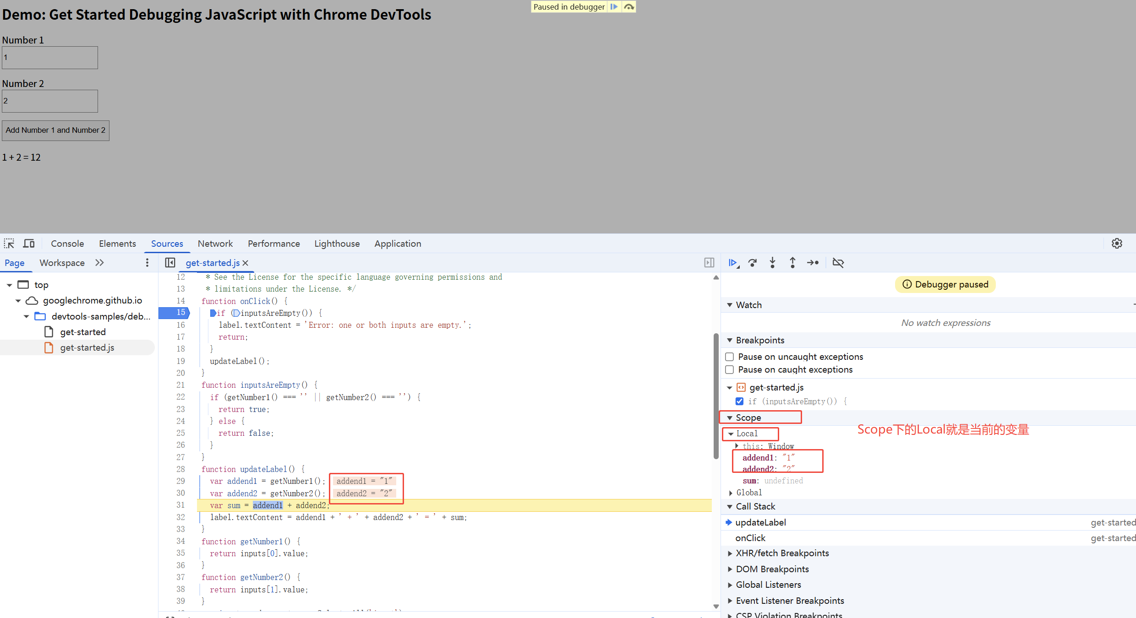The image size is (1136, 618).
Task: Open DevTools settings gear
Action: (1117, 244)
